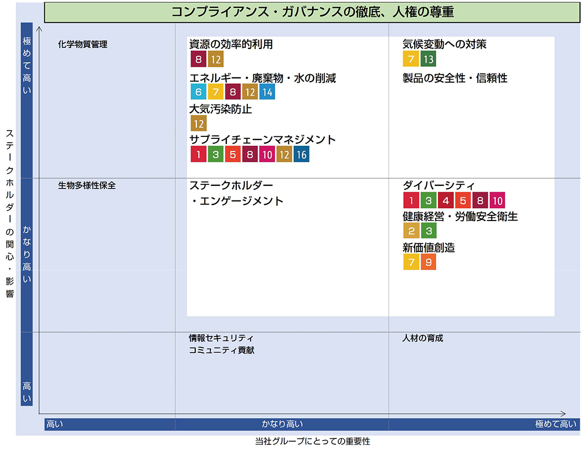This screenshot has width=581, height=449.
Task: Click the SDG 13 badge under 気候変動への対策
Action: point(428,59)
